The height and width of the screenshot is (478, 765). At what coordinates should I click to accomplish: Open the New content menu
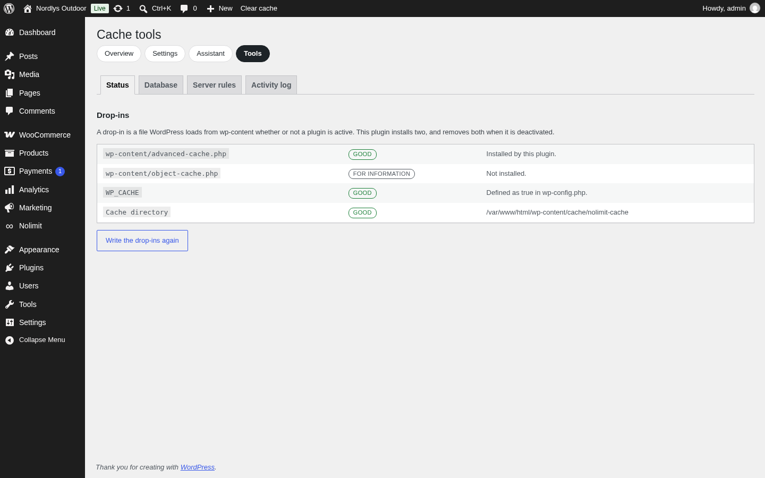219,8
